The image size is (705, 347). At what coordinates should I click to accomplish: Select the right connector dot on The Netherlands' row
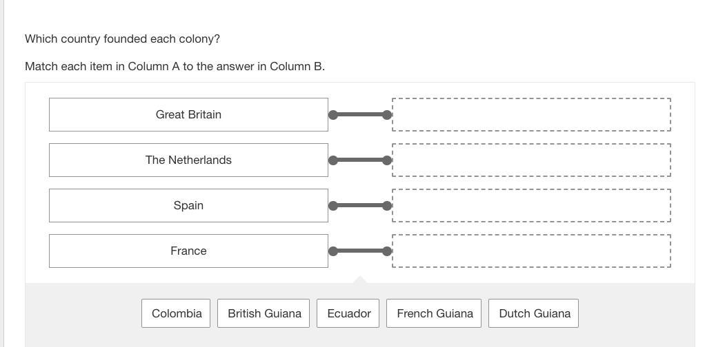click(x=387, y=160)
